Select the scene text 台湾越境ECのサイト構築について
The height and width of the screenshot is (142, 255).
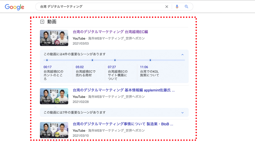118,75
